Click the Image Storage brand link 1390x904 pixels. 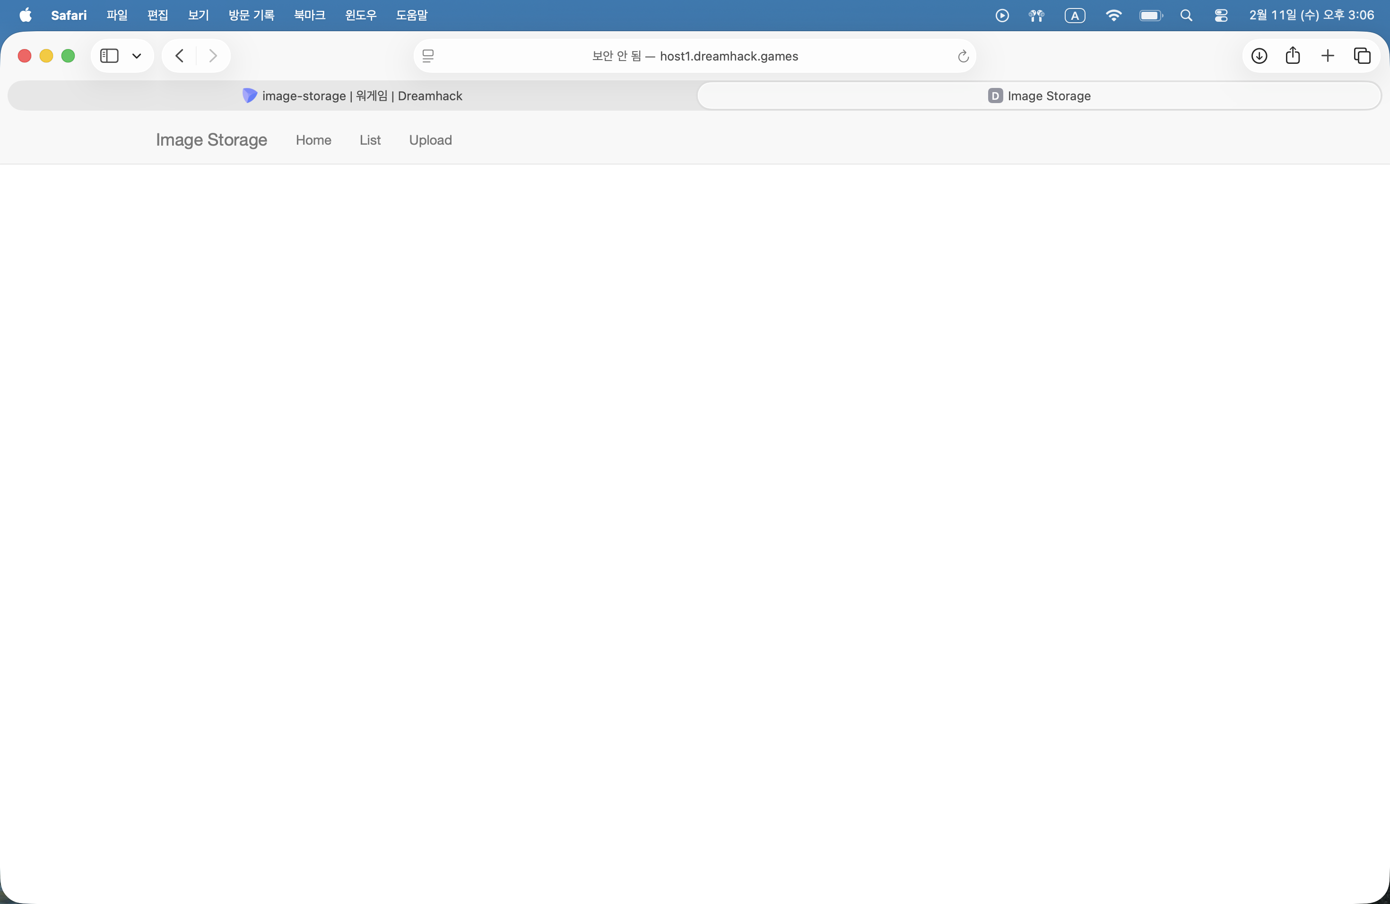[x=211, y=140]
